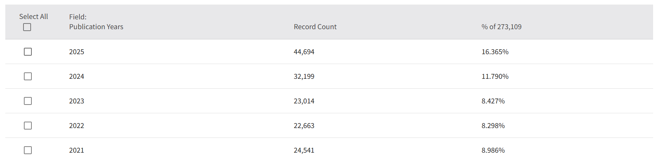Toggle the checkbox for year 2021
655x161 pixels.
click(28, 150)
